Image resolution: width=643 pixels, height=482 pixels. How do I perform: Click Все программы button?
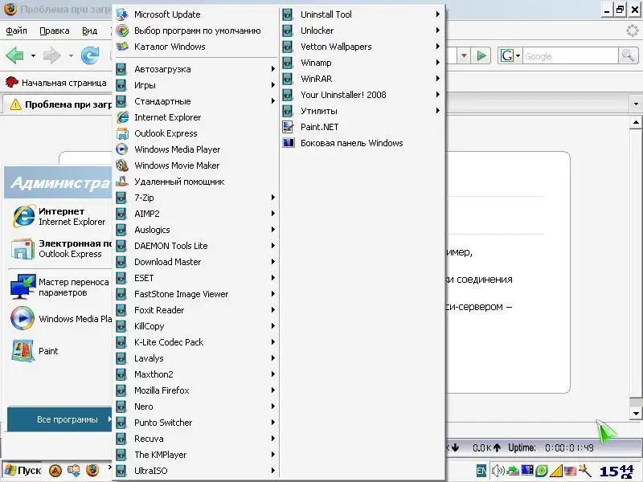(x=59, y=419)
